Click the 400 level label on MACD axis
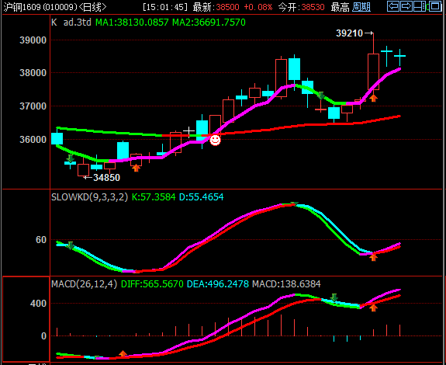 [x=39, y=304]
